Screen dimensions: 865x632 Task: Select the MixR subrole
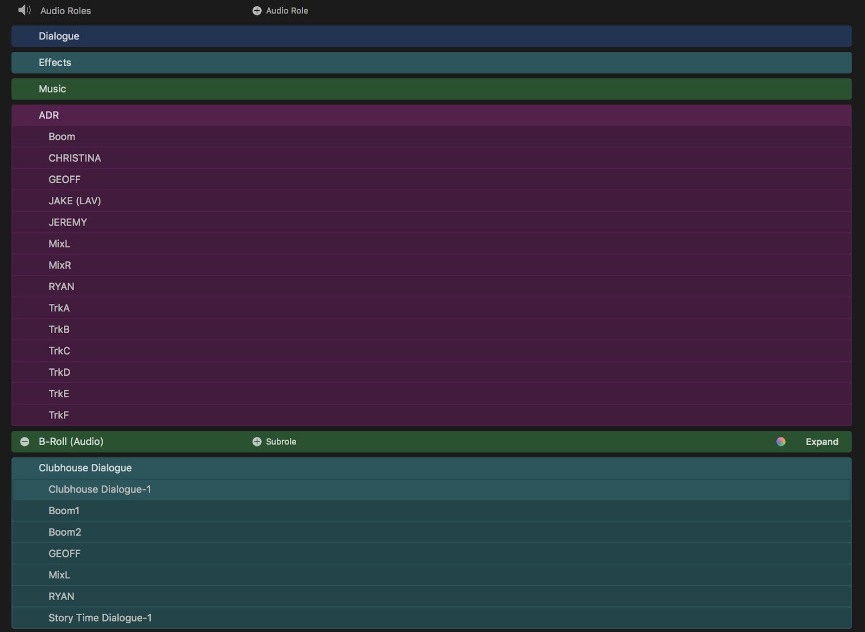tap(431, 265)
